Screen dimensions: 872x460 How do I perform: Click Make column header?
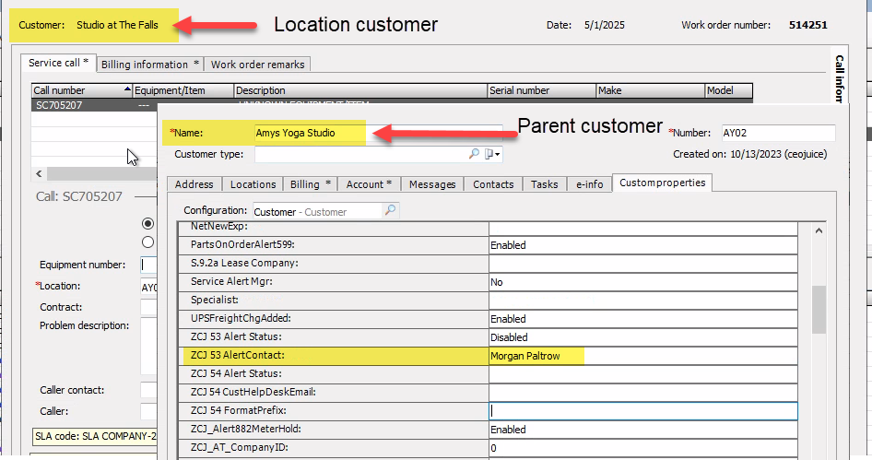(650, 90)
